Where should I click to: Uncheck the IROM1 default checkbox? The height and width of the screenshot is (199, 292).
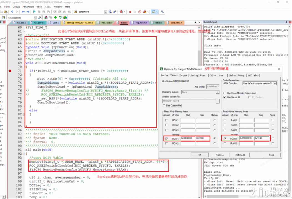pyautogui.click(x=167, y=138)
